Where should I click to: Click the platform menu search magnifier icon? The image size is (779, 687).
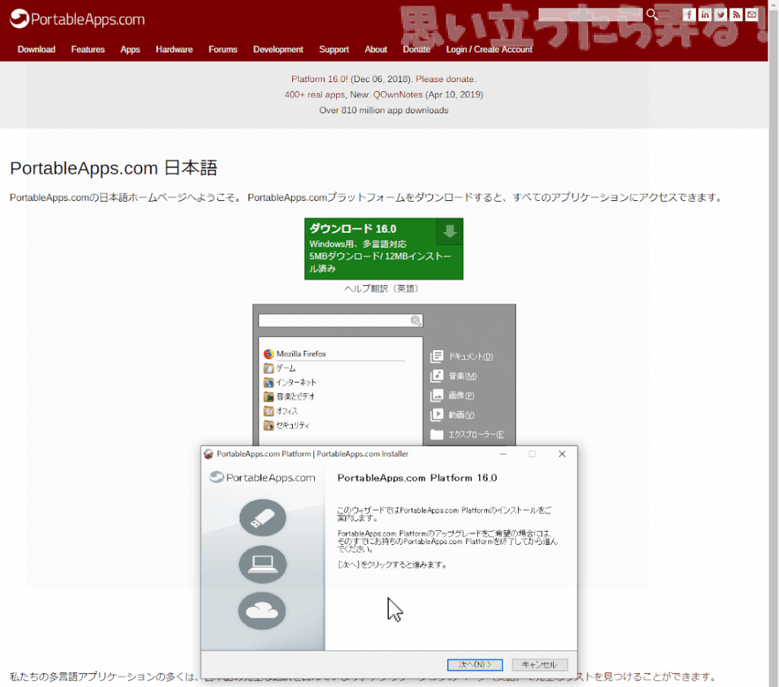(x=416, y=320)
